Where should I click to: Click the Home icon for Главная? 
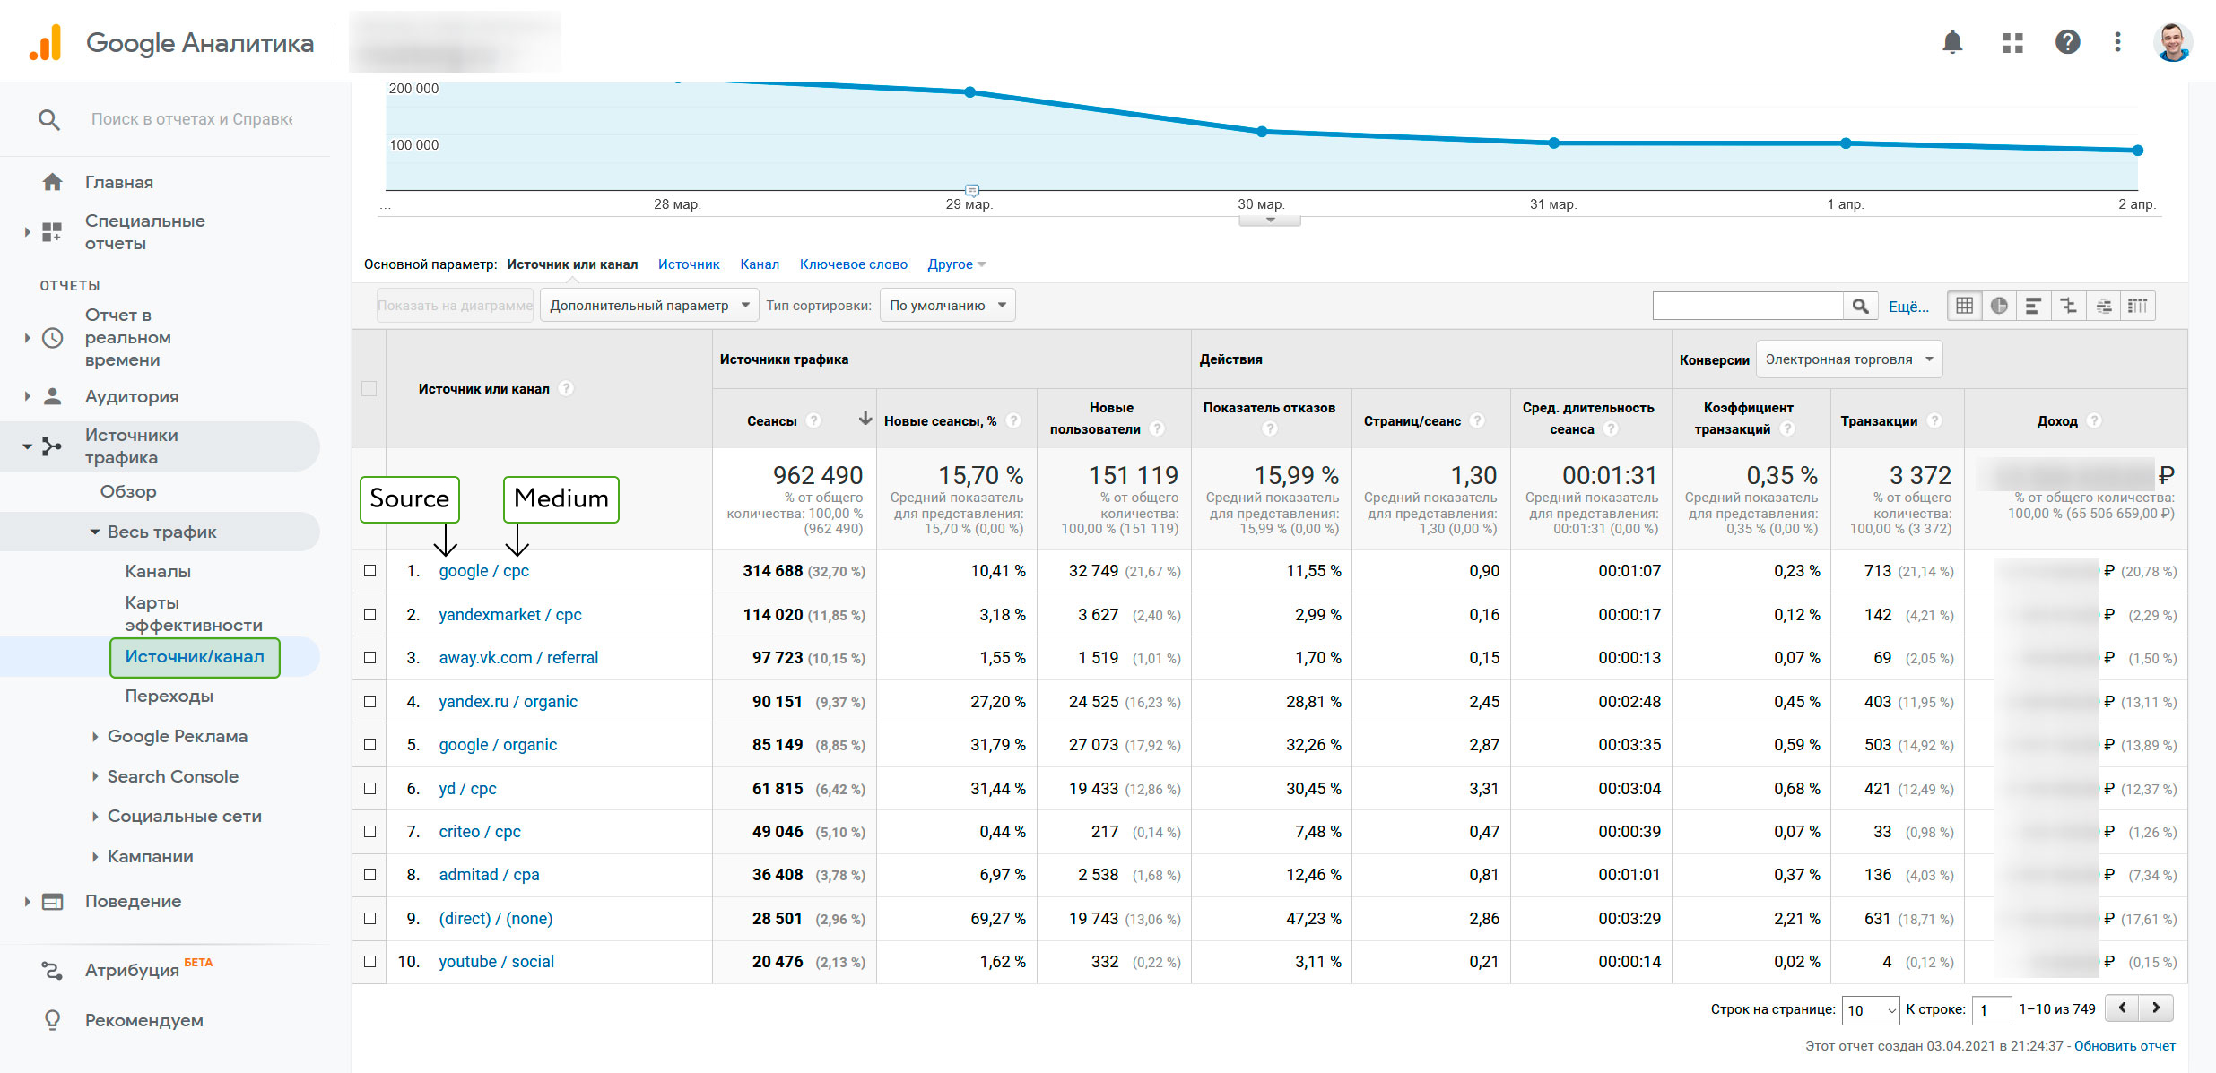(x=52, y=182)
